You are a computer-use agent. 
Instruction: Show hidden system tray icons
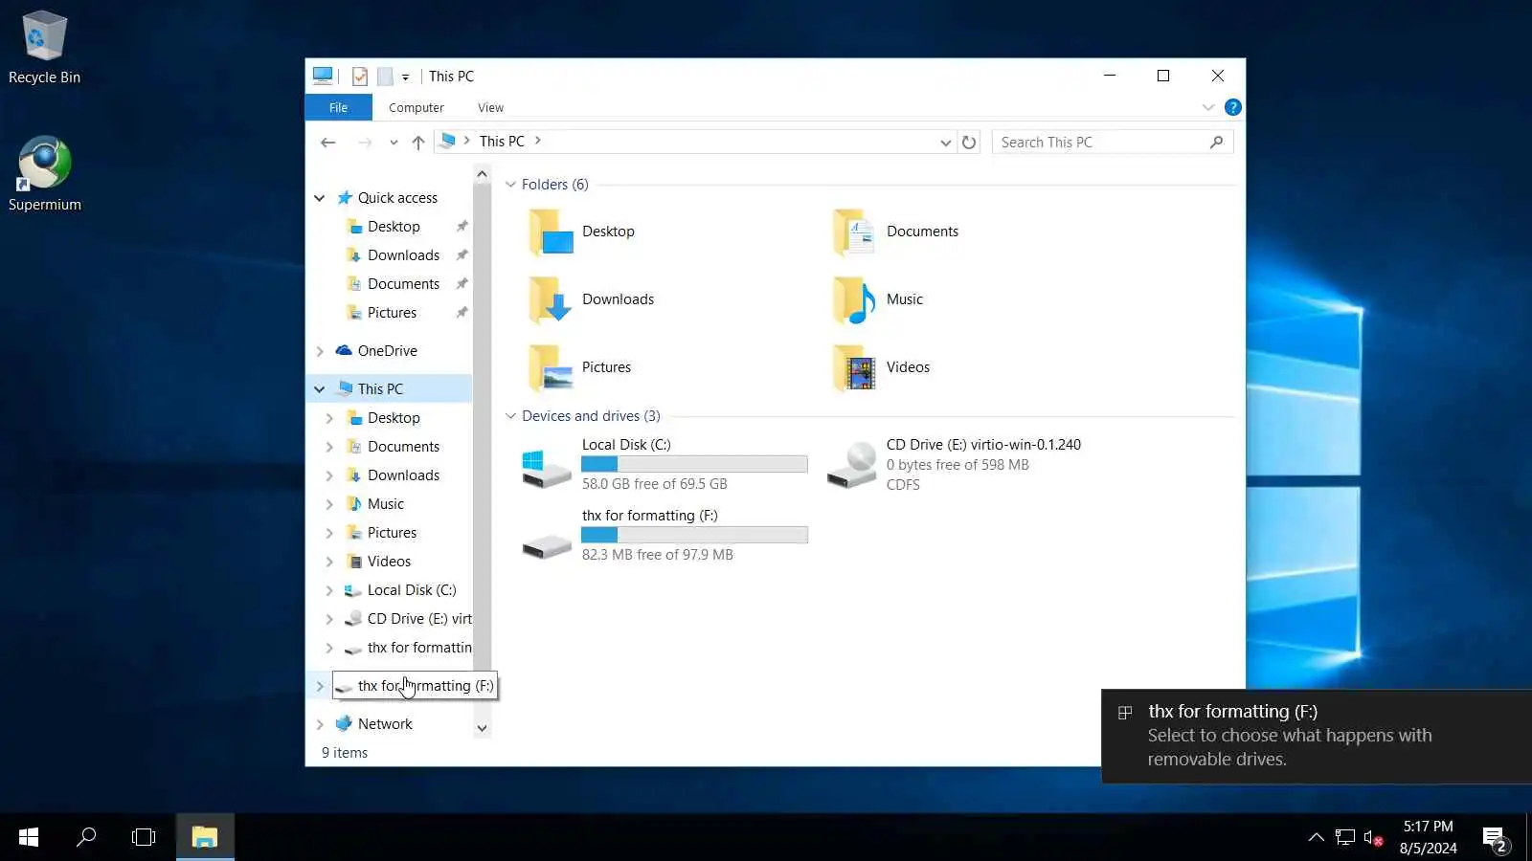(x=1317, y=837)
